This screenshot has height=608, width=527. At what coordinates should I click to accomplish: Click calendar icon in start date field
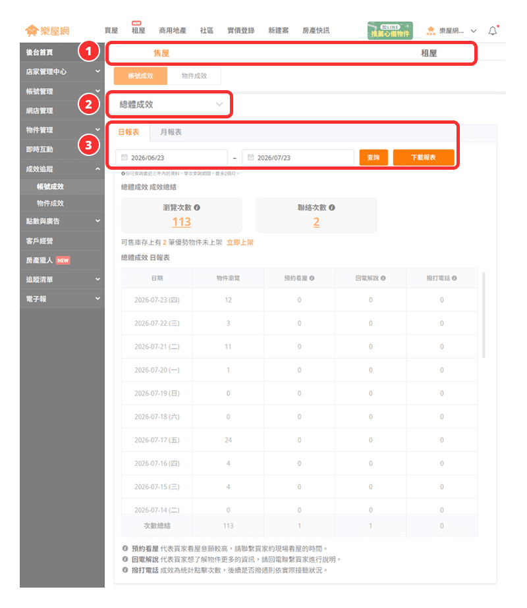125,157
